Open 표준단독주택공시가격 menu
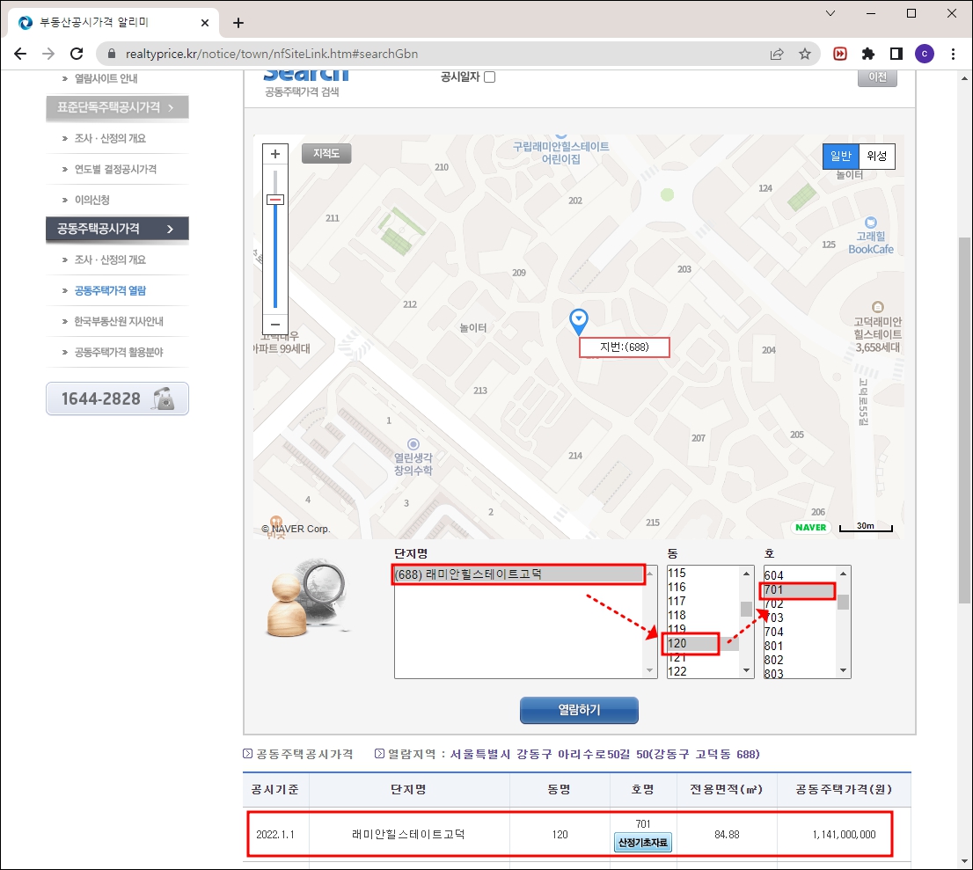Screen dimensions: 973x870 (x=117, y=107)
